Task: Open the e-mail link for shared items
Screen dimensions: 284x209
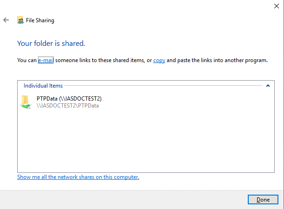Action: [x=46, y=60]
